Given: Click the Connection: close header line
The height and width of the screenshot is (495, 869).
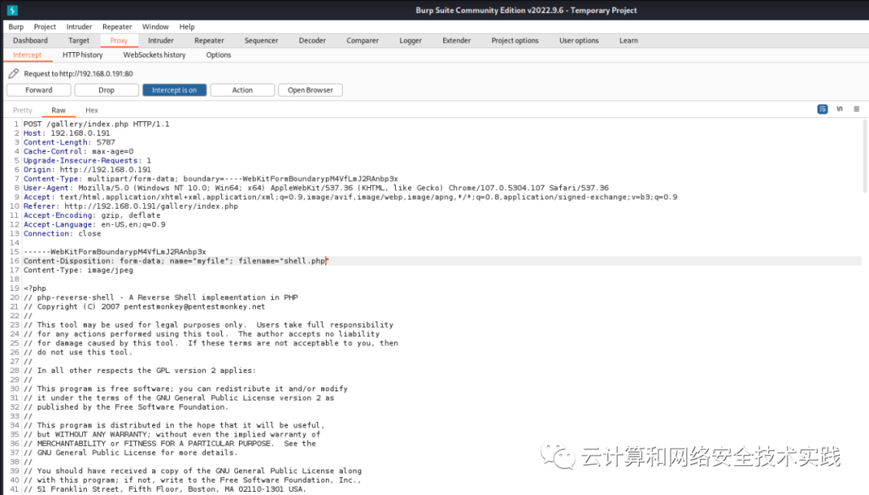Looking at the screenshot, I should (x=62, y=234).
